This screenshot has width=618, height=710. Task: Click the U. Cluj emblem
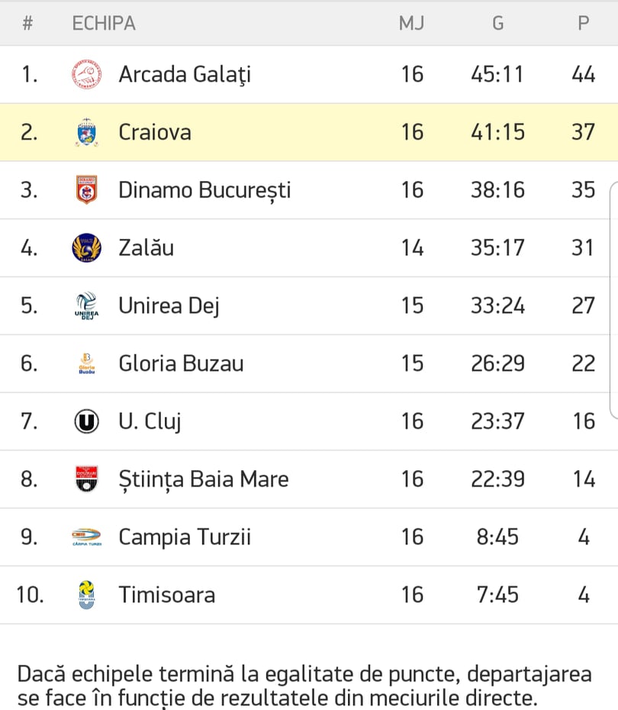pos(86,421)
